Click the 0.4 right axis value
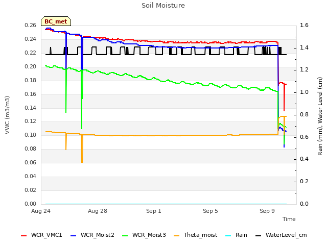The image size is (327, 245). (x=304, y=159)
